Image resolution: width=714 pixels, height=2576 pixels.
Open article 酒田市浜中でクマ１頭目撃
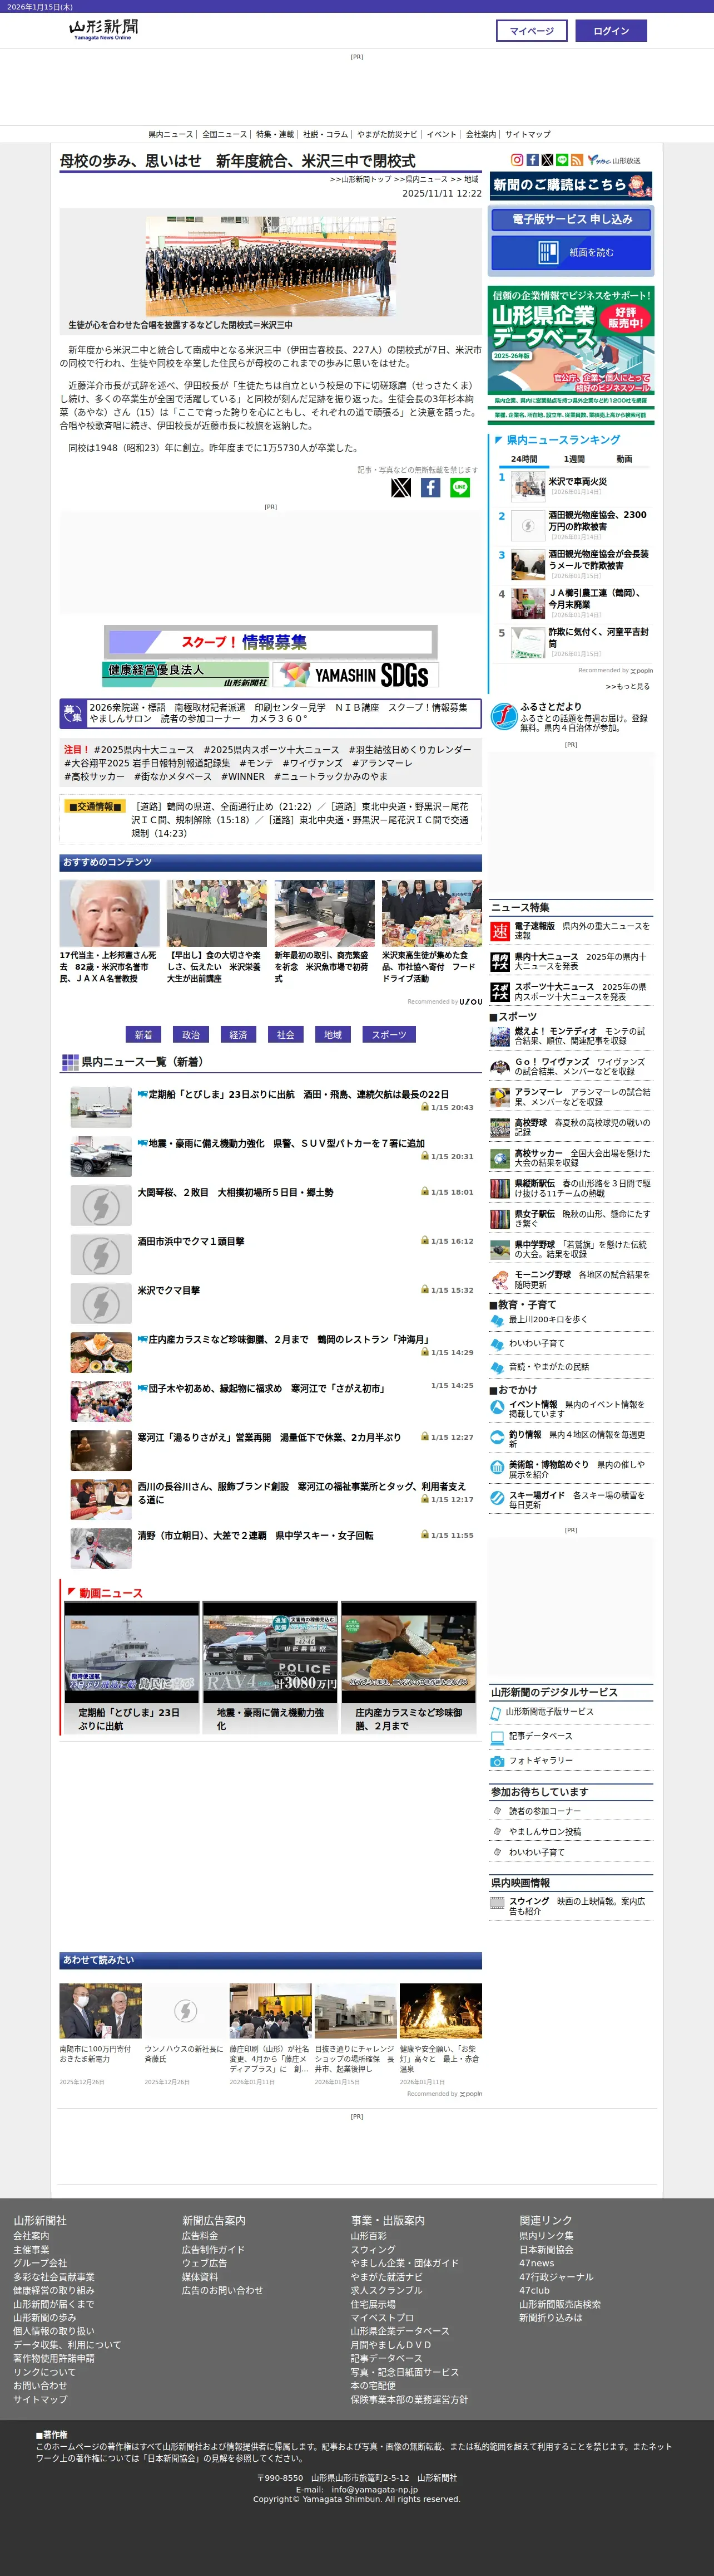click(191, 1242)
